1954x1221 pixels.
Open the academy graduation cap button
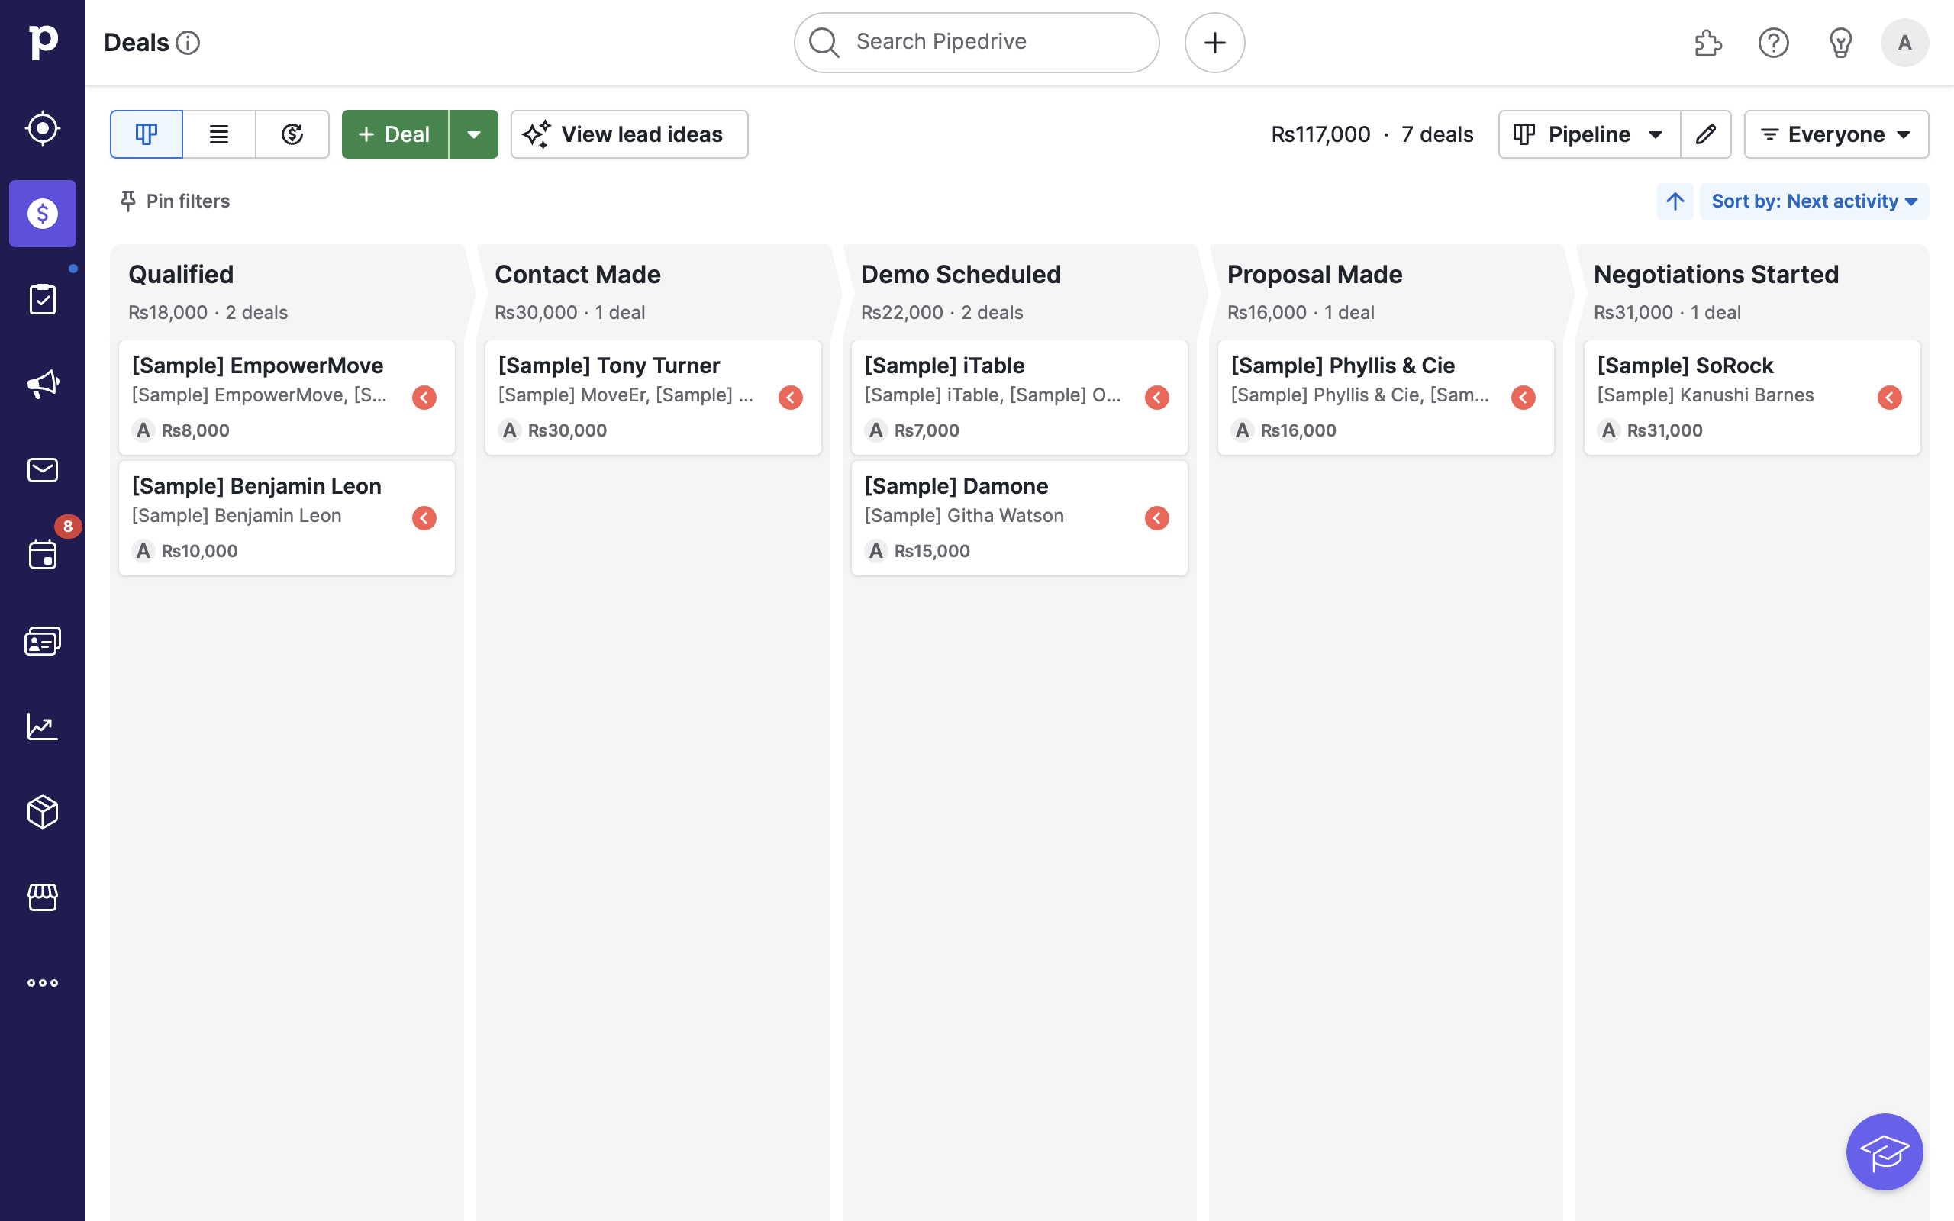pos(1885,1152)
